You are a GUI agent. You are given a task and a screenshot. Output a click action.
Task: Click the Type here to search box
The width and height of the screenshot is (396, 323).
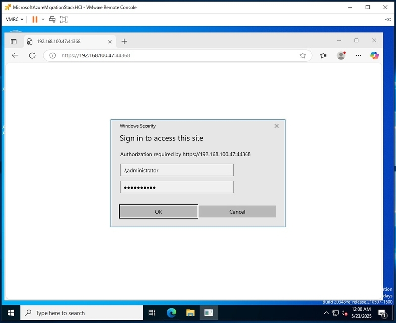pyautogui.click(x=82, y=313)
